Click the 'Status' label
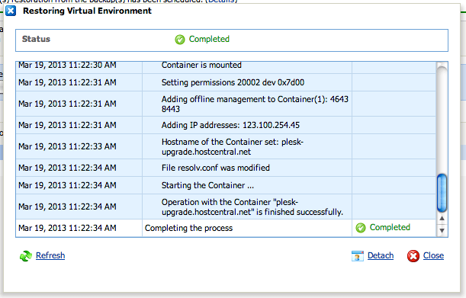The height and width of the screenshot is (298, 466). (36, 39)
